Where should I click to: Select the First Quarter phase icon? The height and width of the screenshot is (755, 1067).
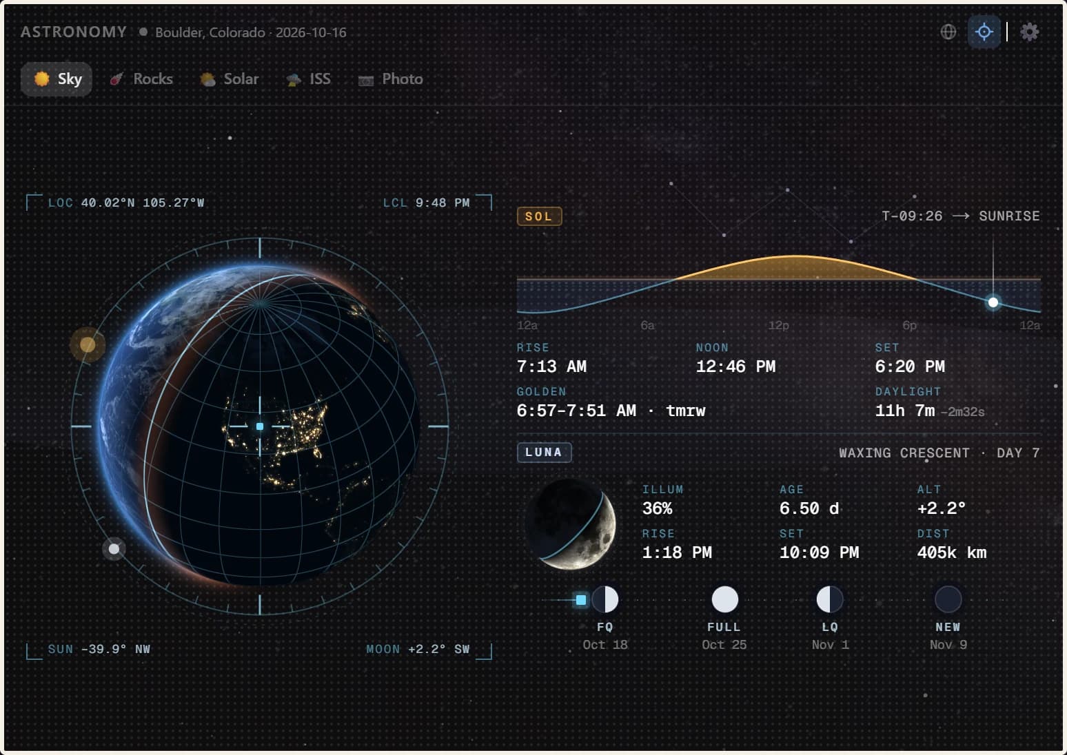tap(605, 599)
